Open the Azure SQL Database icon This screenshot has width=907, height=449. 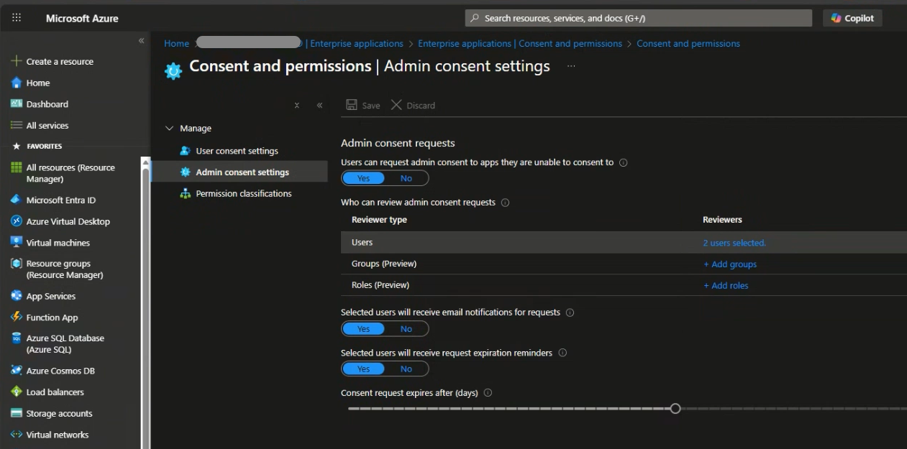coord(17,338)
